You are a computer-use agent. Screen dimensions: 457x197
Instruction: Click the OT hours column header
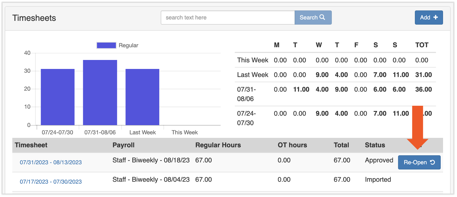click(292, 145)
